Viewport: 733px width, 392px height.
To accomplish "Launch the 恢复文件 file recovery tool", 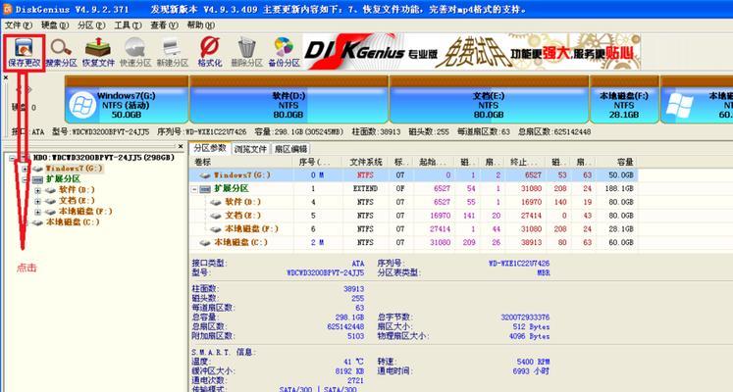I will pos(98,53).
